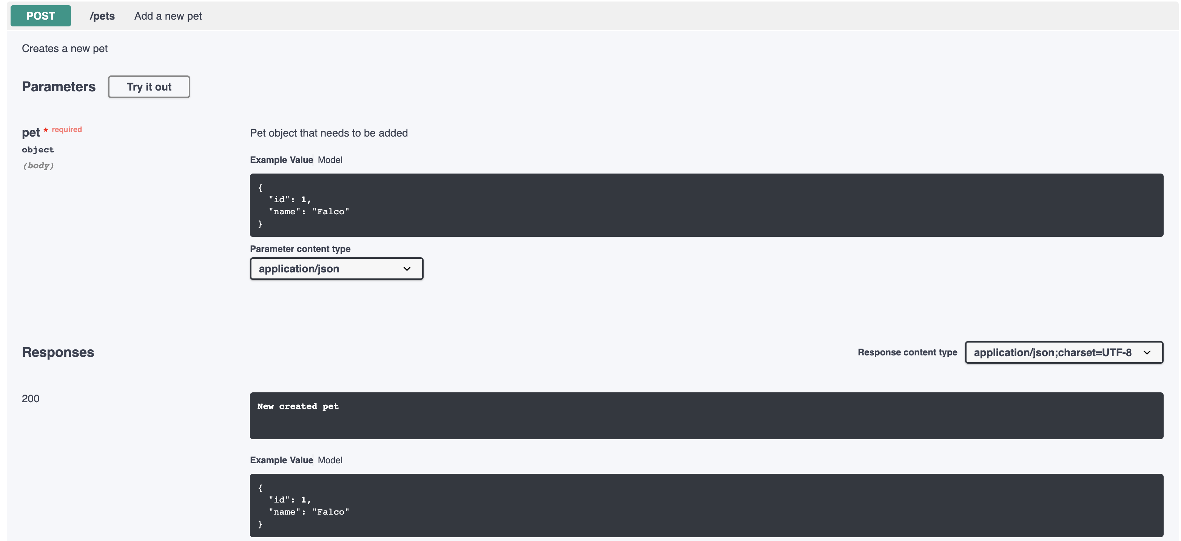Click the 'New created pet' response description

coord(298,406)
